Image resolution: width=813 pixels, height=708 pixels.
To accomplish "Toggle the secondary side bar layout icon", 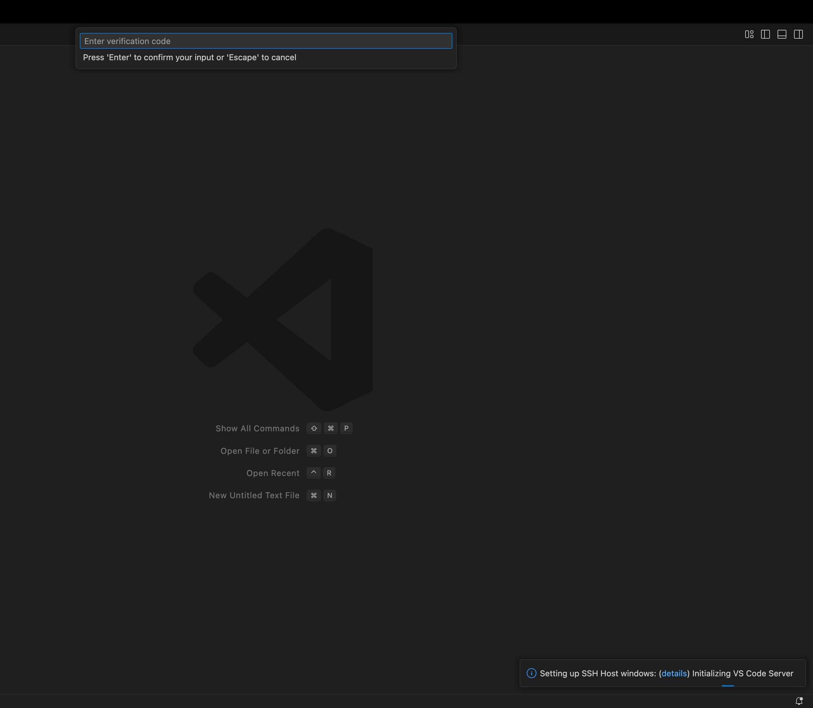I will click(798, 34).
